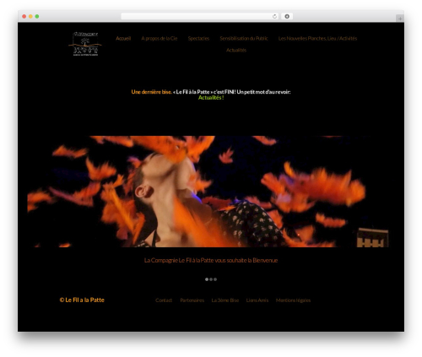Open the Actualités menu item in the header

tap(236, 50)
